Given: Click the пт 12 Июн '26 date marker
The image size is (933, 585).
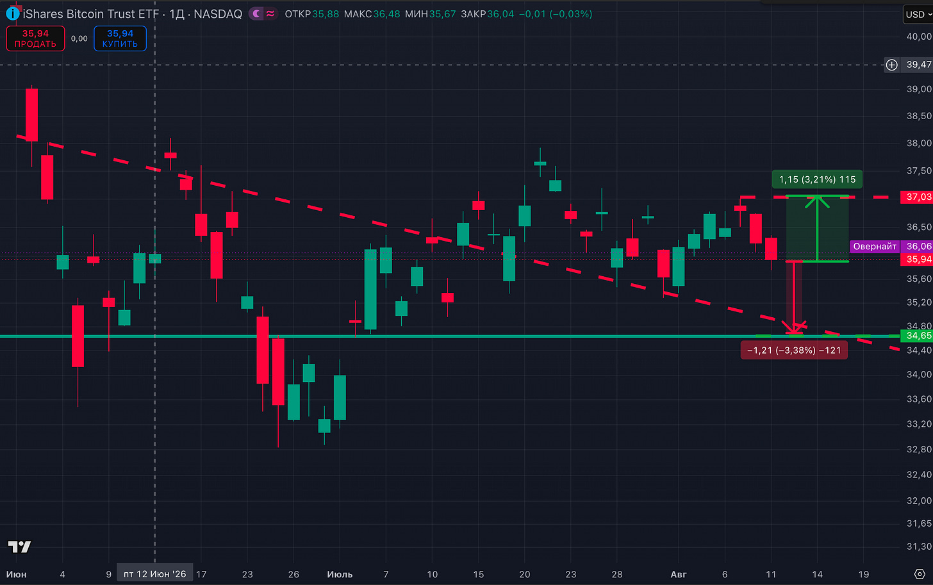Looking at the screenshot, I should tap(155, 574).
